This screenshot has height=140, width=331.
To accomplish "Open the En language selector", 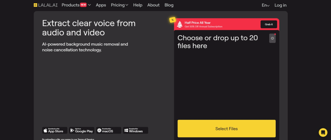I will (x=265, y=5).
